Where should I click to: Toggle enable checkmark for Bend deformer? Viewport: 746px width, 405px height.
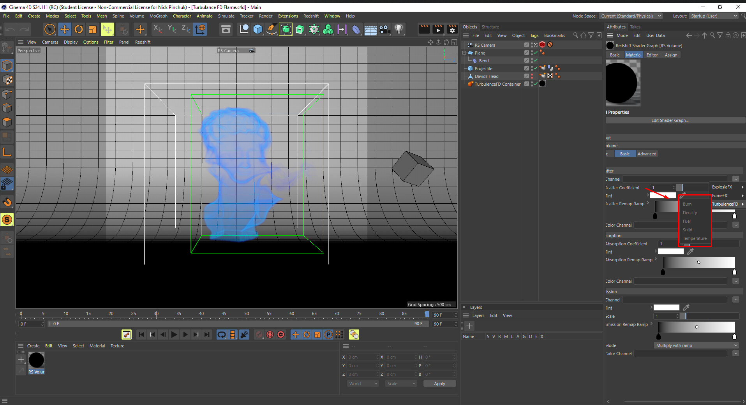[x=536, y=60]
